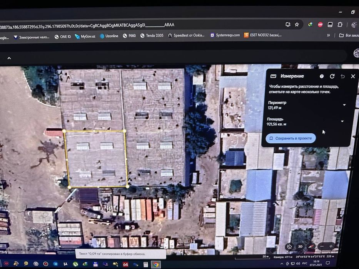
Task: Open the Systemreqs.com bookmark
Action: click(225, 35)
